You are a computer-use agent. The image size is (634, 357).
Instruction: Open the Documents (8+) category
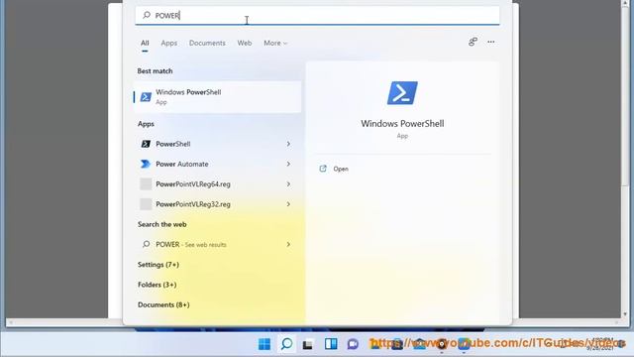tap(163, 304)
